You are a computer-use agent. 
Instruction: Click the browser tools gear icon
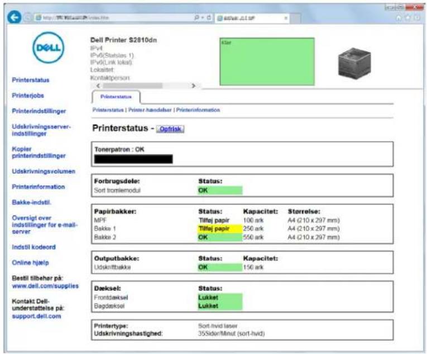(417, 18)
